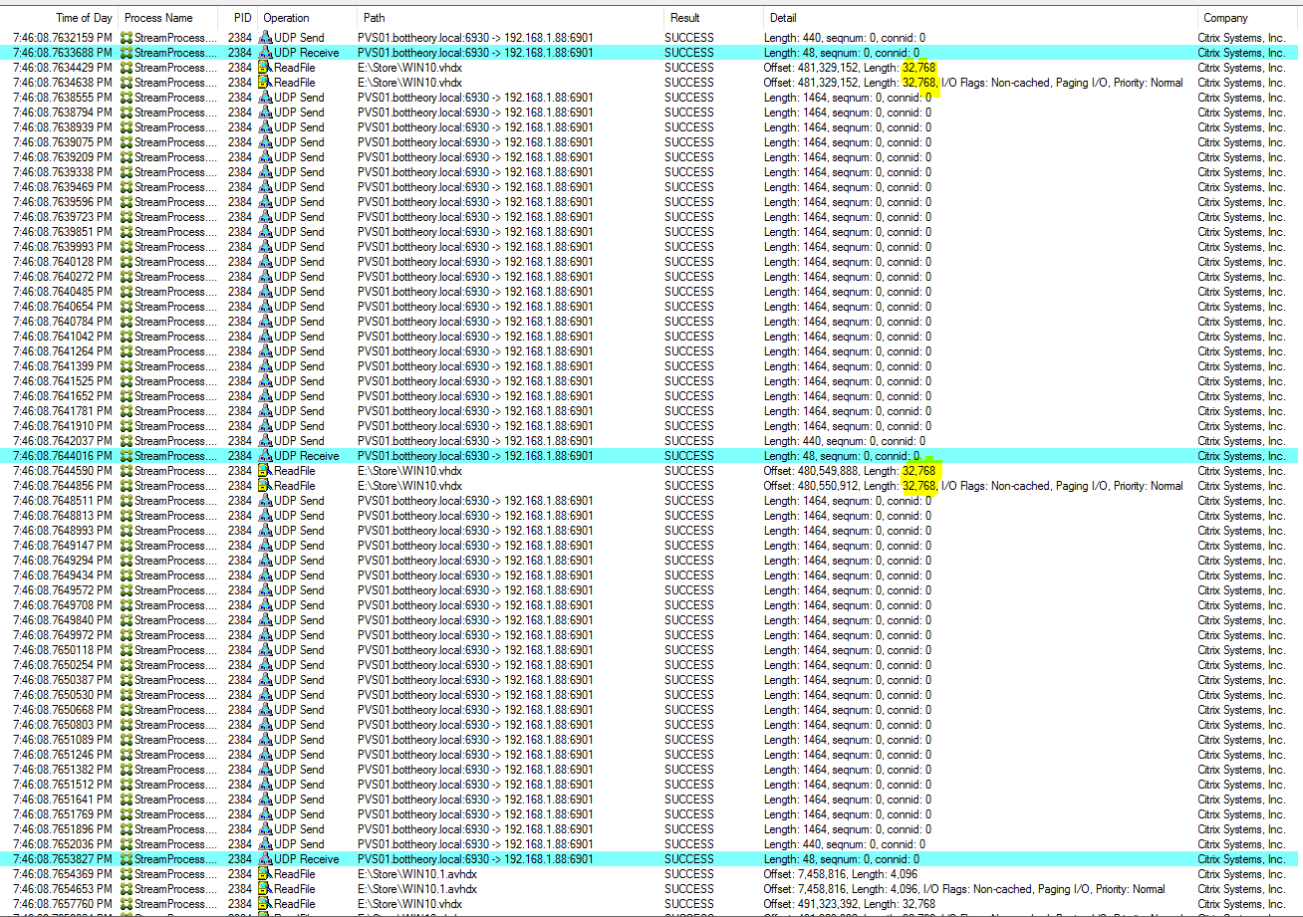This screenshot has height=917, width=1303.
Task: Click ReadFile icon in the 7:46:08.7634429 row
Action: pyautogui.click(x=265, y=68)
